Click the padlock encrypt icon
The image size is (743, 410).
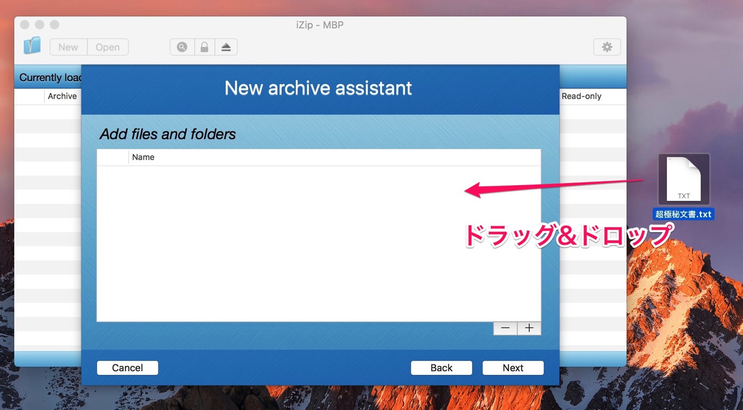point(204,47)
